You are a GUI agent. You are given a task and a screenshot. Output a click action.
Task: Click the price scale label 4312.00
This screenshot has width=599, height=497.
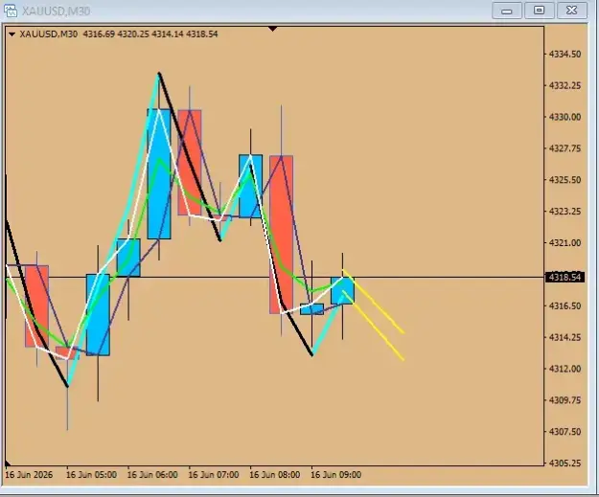click(564, 369)
